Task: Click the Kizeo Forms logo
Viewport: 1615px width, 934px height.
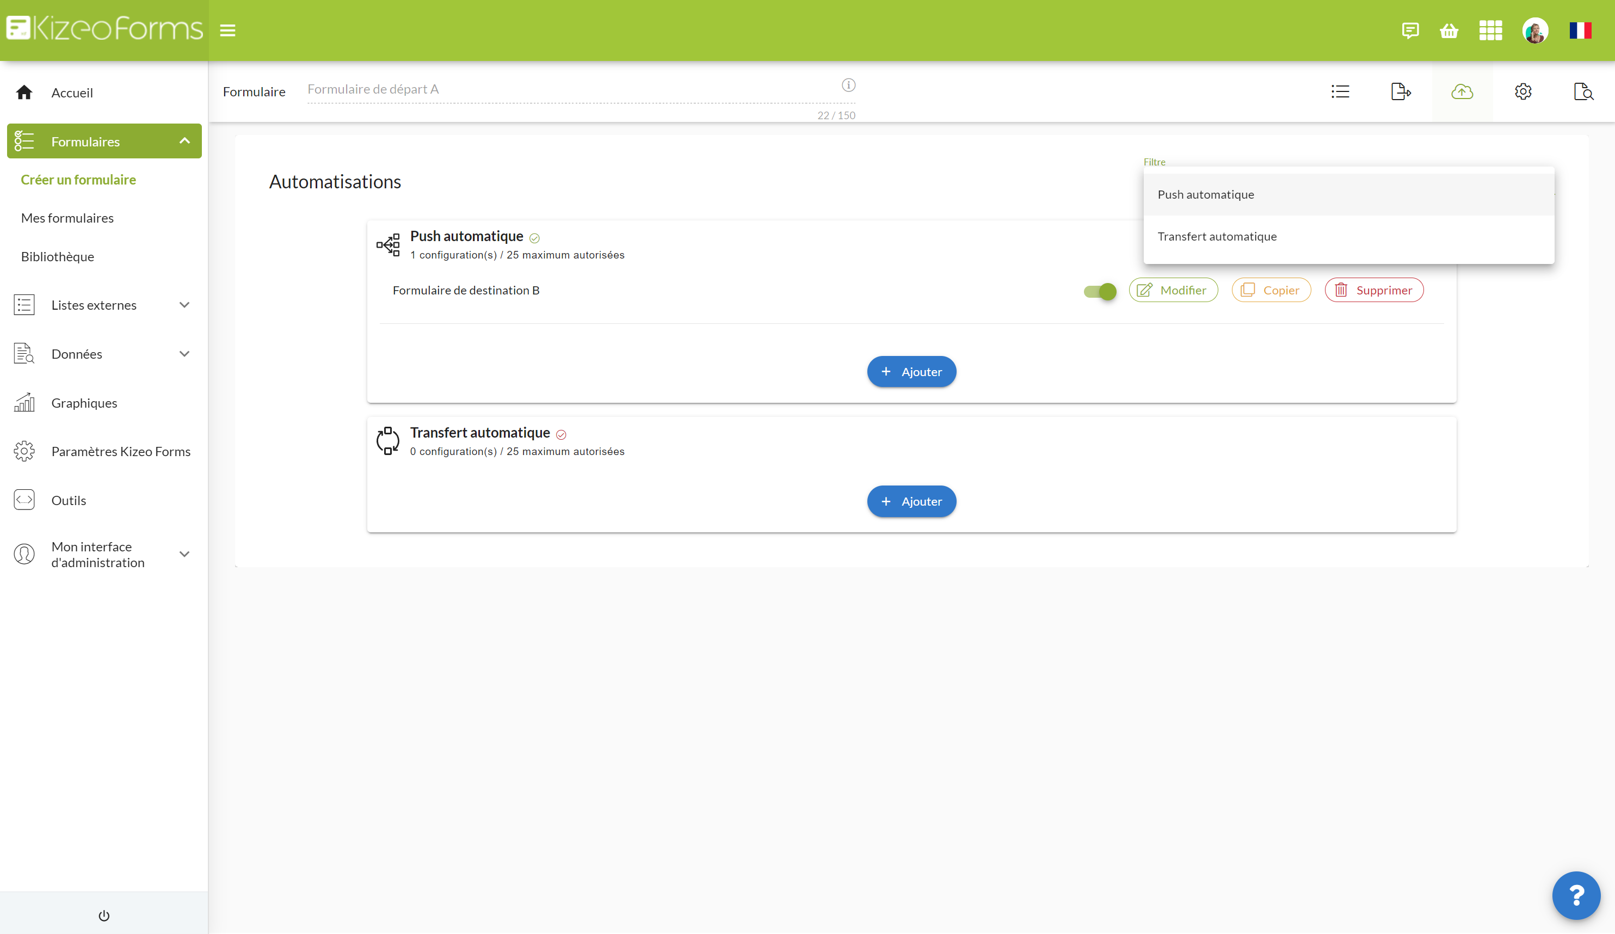Action: tap(104, 29)
